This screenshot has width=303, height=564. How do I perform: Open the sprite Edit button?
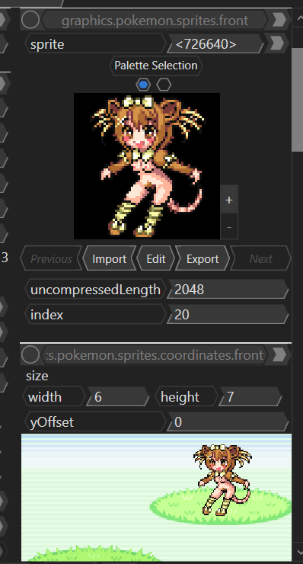click(x=156, y=258)
